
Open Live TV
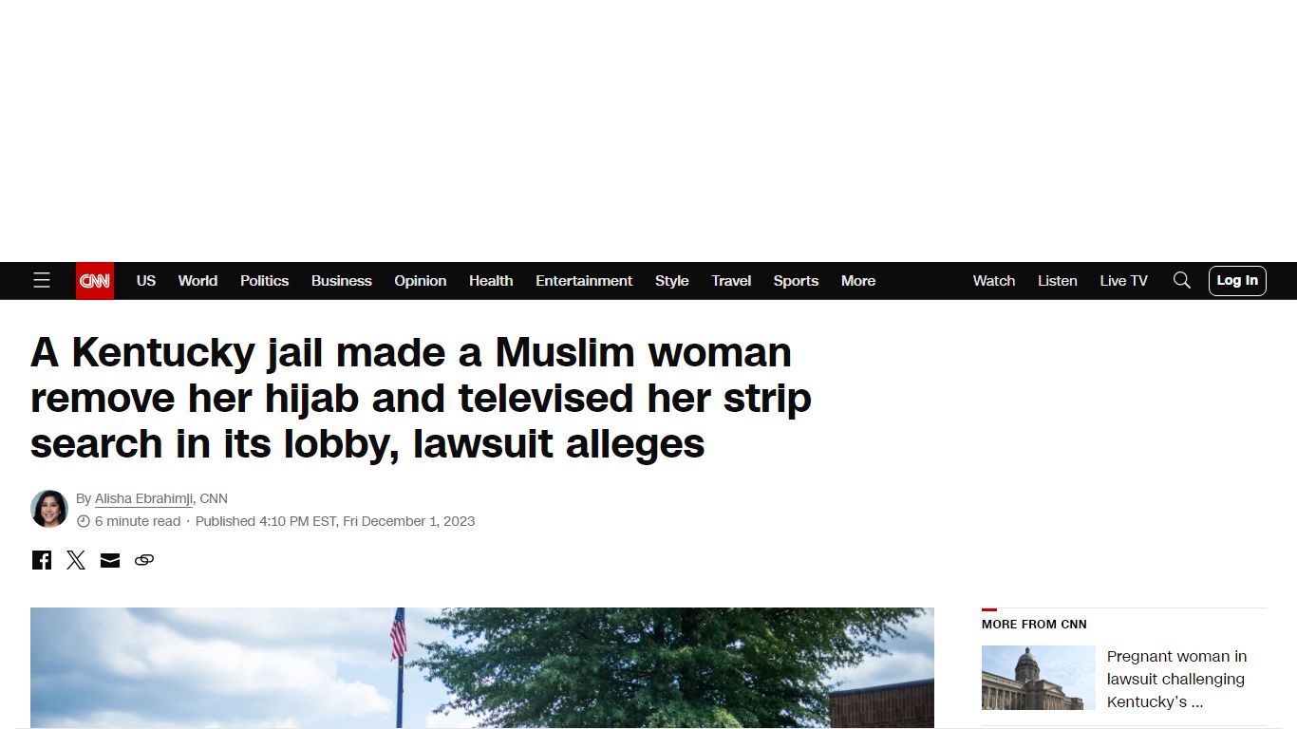point(1124,281)
